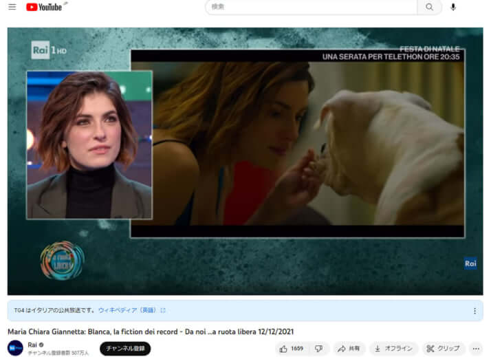Like the video with thumbs-up
This screenshot has height=357, width=491.
click(x=291, y=349)
